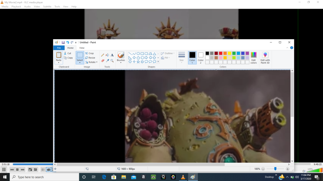
Task: Select the Line shape in Shapes gallery
Action: (130, 53)
